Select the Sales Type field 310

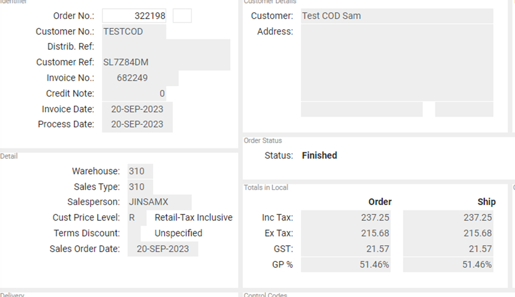click(x=140, y=187)
